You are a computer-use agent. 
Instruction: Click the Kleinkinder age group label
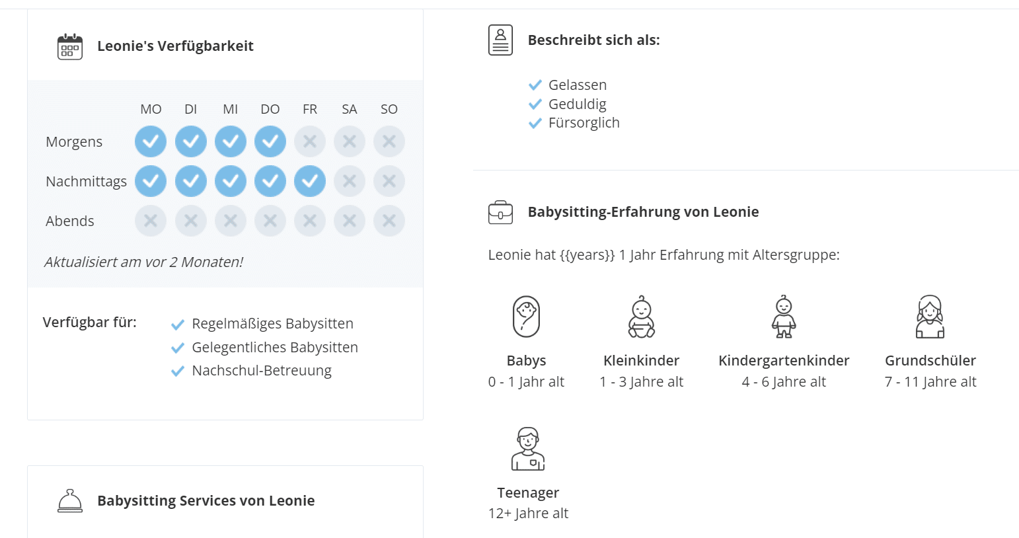click(641, 361)
